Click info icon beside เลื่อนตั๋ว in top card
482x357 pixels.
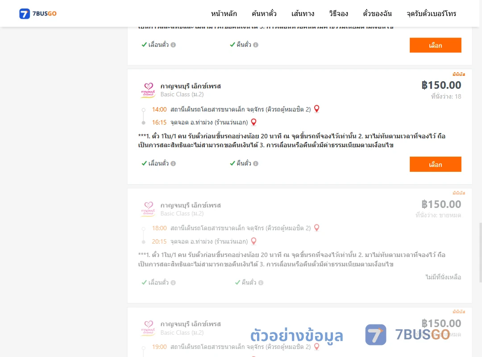click(x=173, y=45)
